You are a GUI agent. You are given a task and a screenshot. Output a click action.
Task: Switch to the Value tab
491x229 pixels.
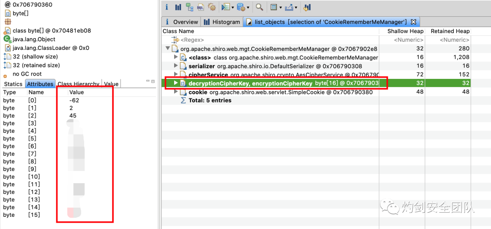click(x=111, y=84)
